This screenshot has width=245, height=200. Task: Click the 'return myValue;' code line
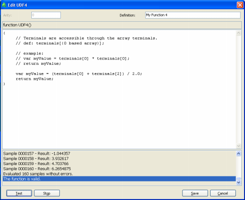[x=34, y=79]
